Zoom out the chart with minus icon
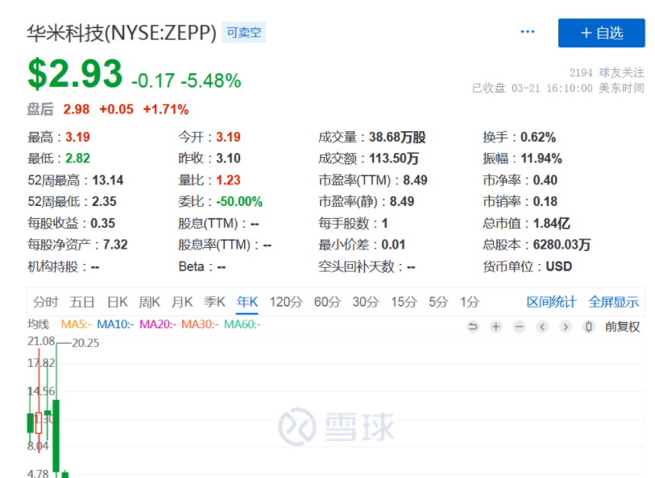Image resolution: width=655 pixels, height=478 pixels. (x=519, y=327)
